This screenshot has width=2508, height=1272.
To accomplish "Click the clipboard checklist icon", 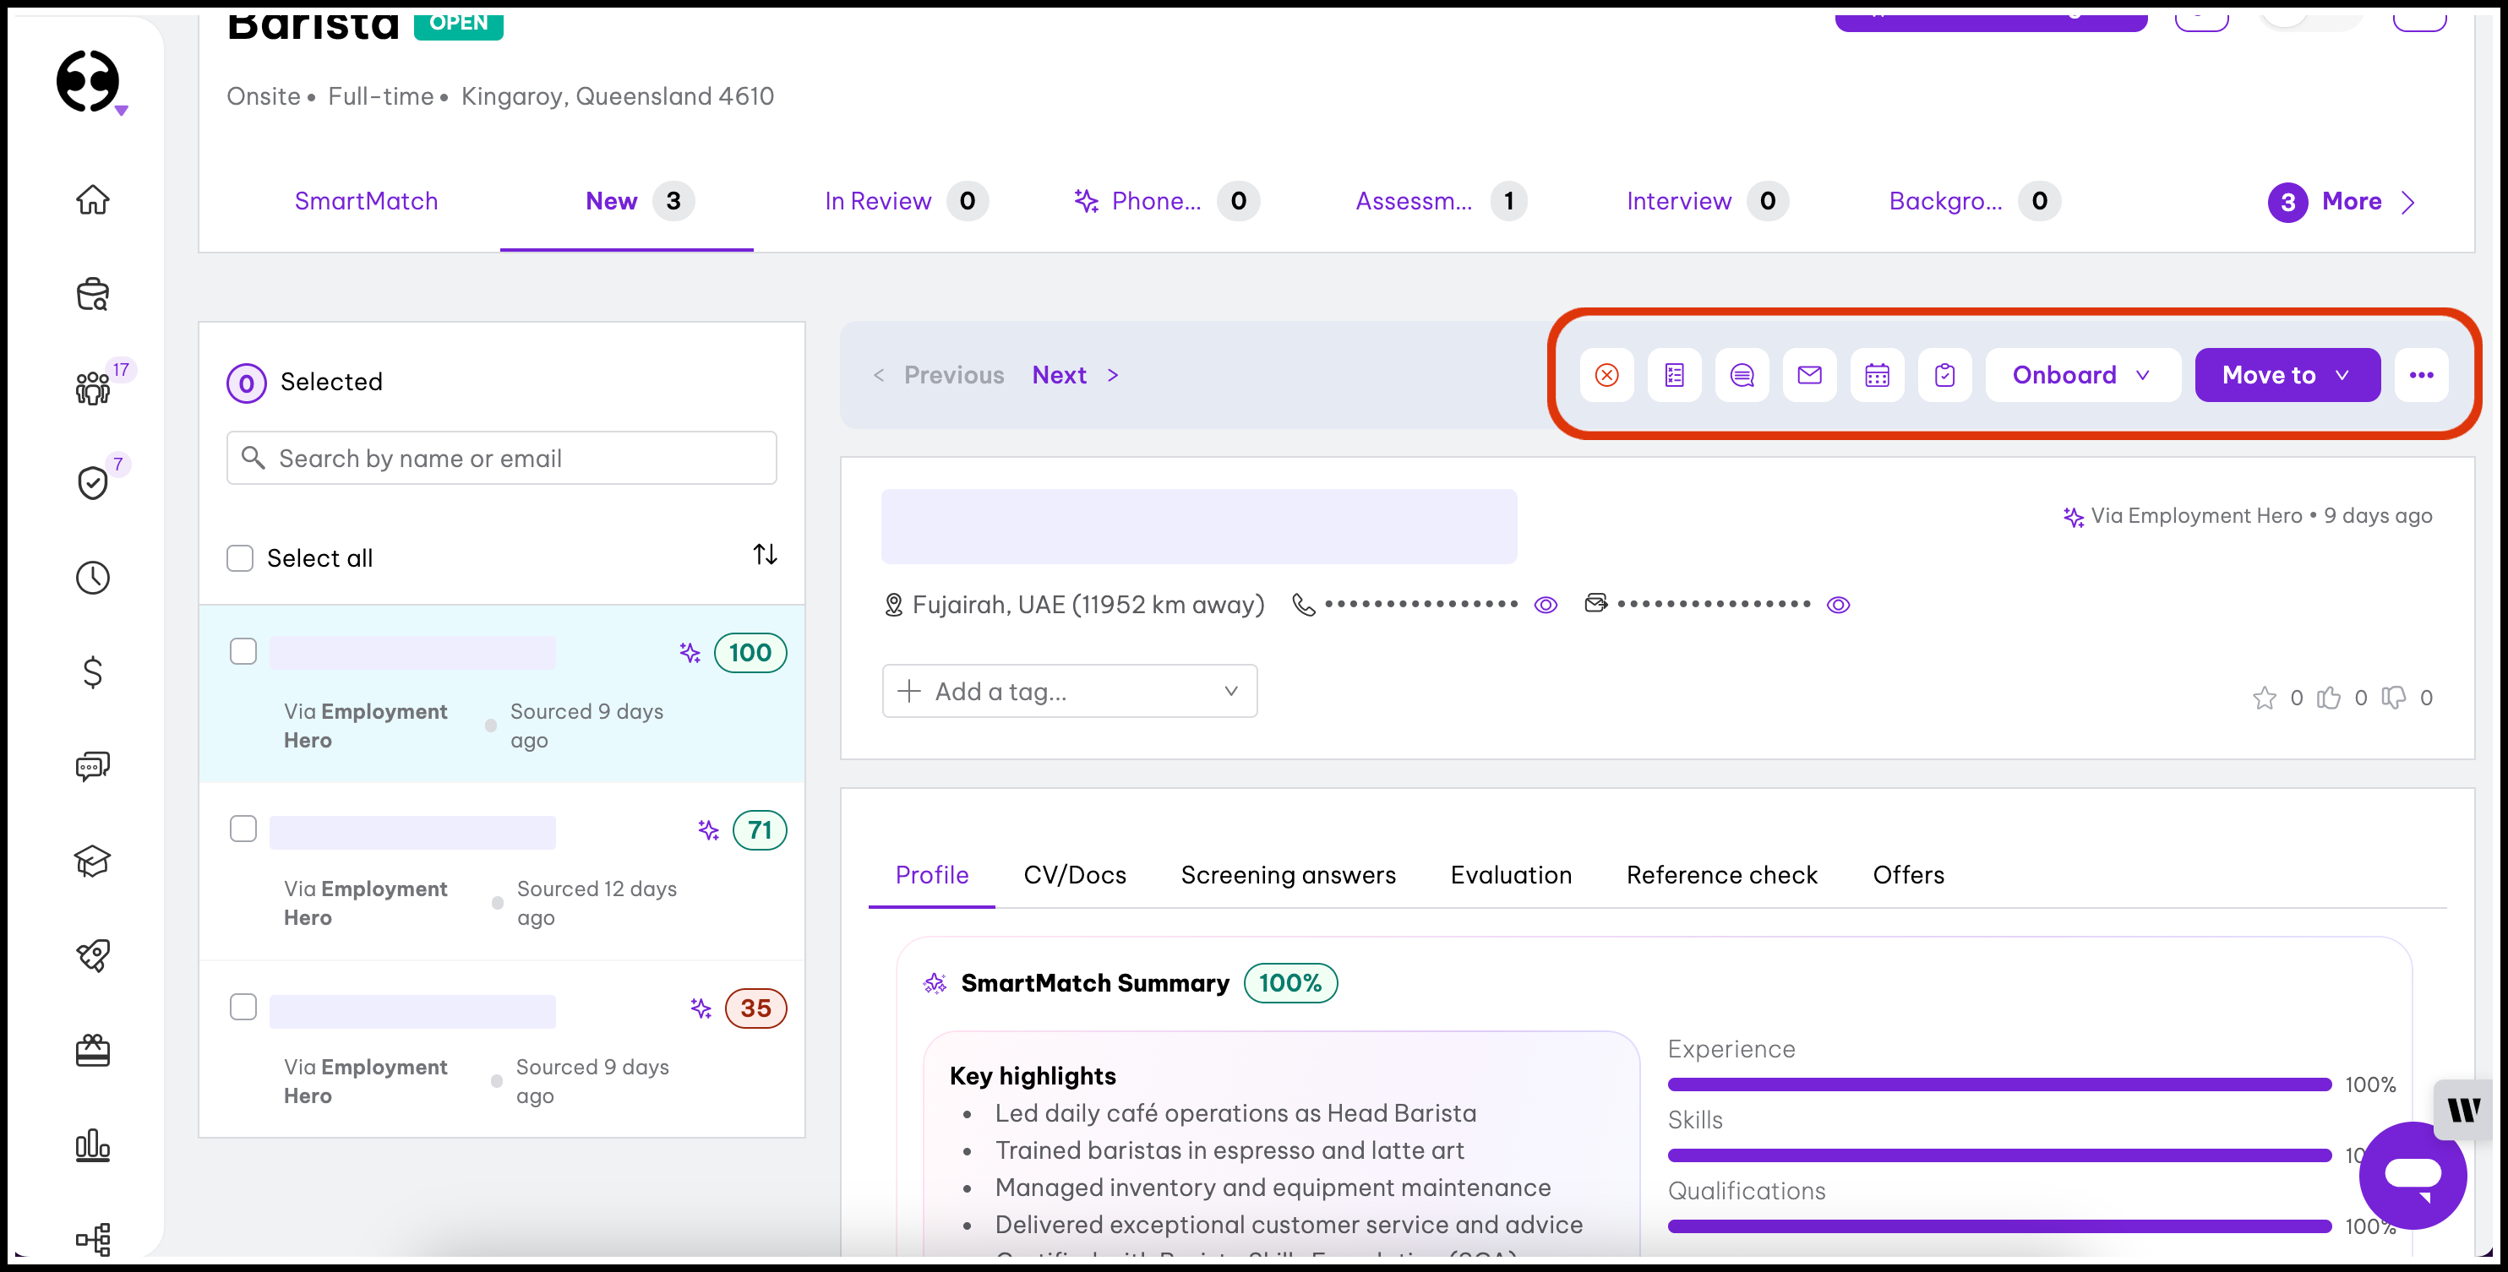I will coord(1944,375).
